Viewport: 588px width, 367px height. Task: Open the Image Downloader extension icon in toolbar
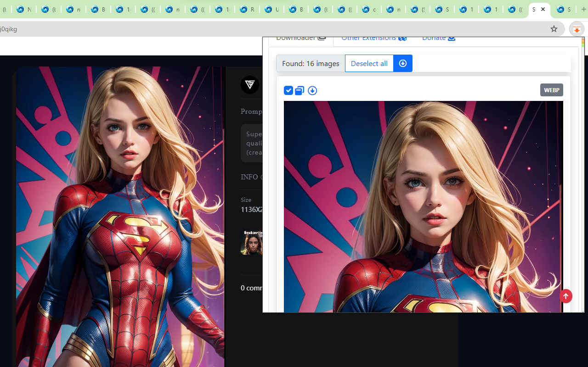click(x=577, y=28)
